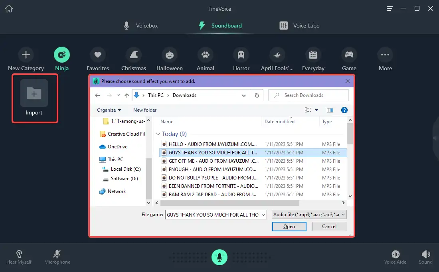439x272 pixels.
Task: Select This PC in navigation tree
Action: pos(111,159)
